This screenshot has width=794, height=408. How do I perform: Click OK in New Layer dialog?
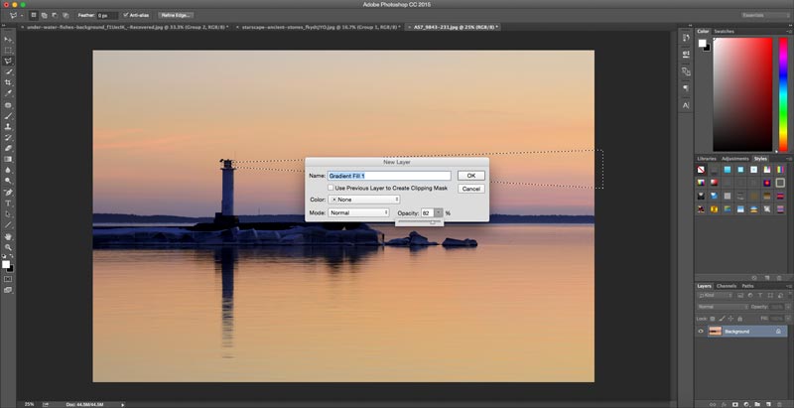point(470,175)
